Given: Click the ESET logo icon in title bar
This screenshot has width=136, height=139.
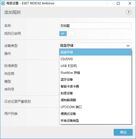Looking at the screenshot, I should pyautogui.click(x=3, y=3).
